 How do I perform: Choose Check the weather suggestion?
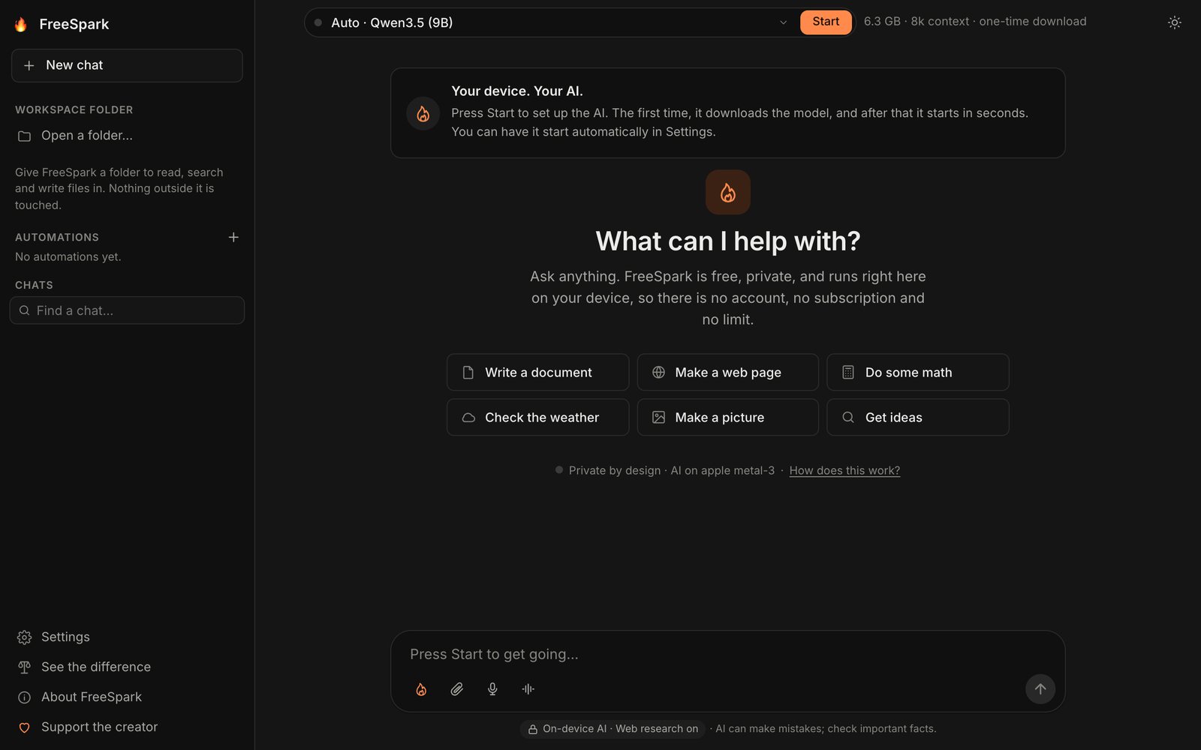(x=537, y=417)
